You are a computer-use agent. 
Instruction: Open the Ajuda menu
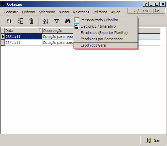(116, 12)
